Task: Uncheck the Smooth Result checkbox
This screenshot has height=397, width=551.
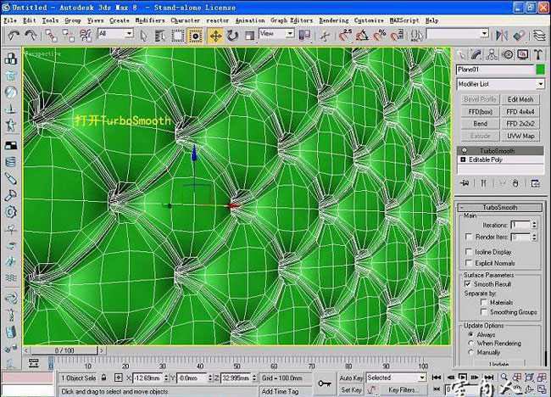Action: click(x=468, y=283)
